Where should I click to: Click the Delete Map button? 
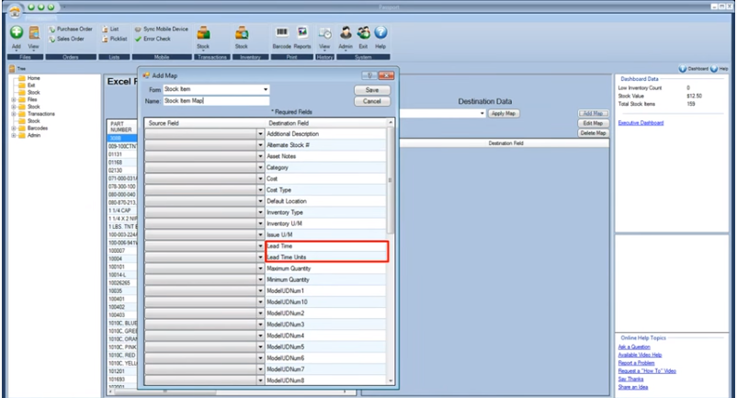[x=593, y=133]
